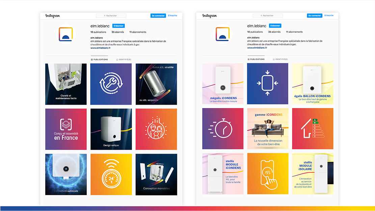Open 'stellis MODULE iCONDENS' post

point(223,174)
